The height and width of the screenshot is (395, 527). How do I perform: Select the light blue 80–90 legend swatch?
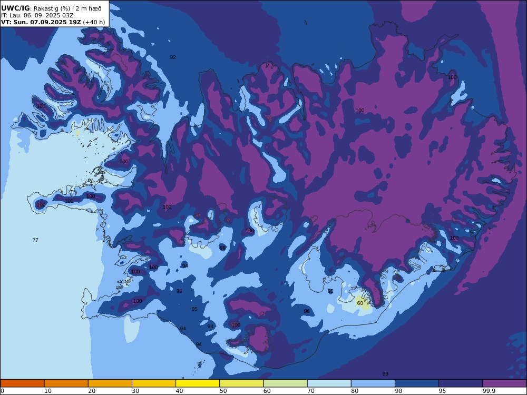tap(373, 383)
